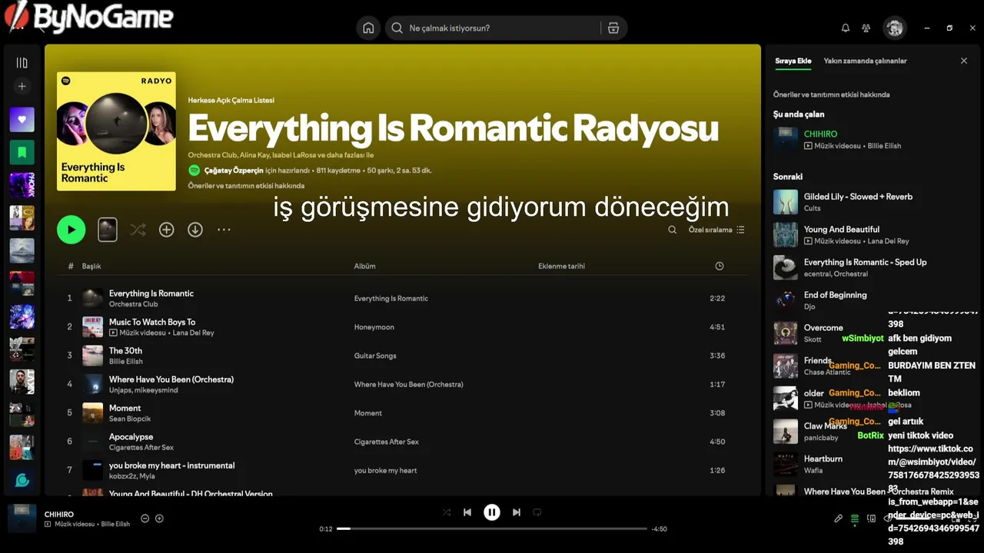The height and width of the screenshot is (553, 984).
Task: Open Cigarettes After Sex album link
Action: [x=386, y=442]
